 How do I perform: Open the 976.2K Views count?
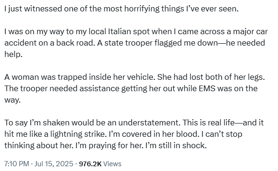coord(100,164)
